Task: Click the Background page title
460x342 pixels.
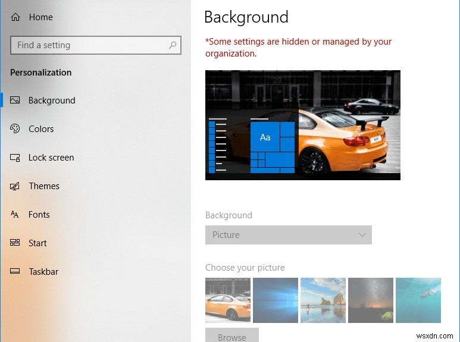Action: (x=246, y=17)
